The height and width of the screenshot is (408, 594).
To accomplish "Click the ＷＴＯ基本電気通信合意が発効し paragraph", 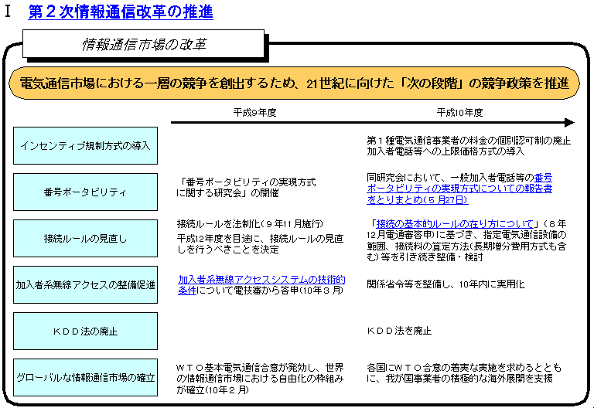I will (260, 378).
